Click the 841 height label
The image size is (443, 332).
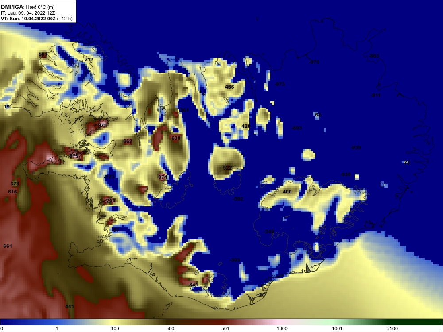pos(194,285)
